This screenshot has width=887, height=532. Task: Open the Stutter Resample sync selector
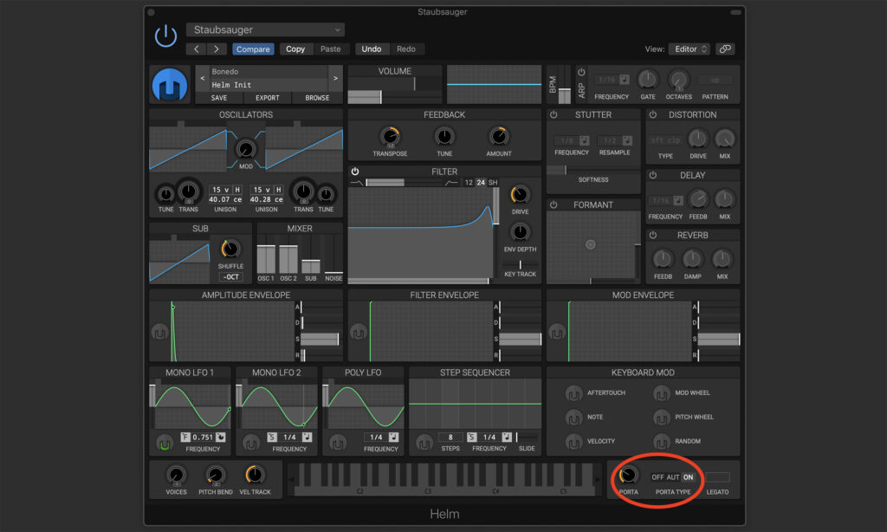click(627, 140)
